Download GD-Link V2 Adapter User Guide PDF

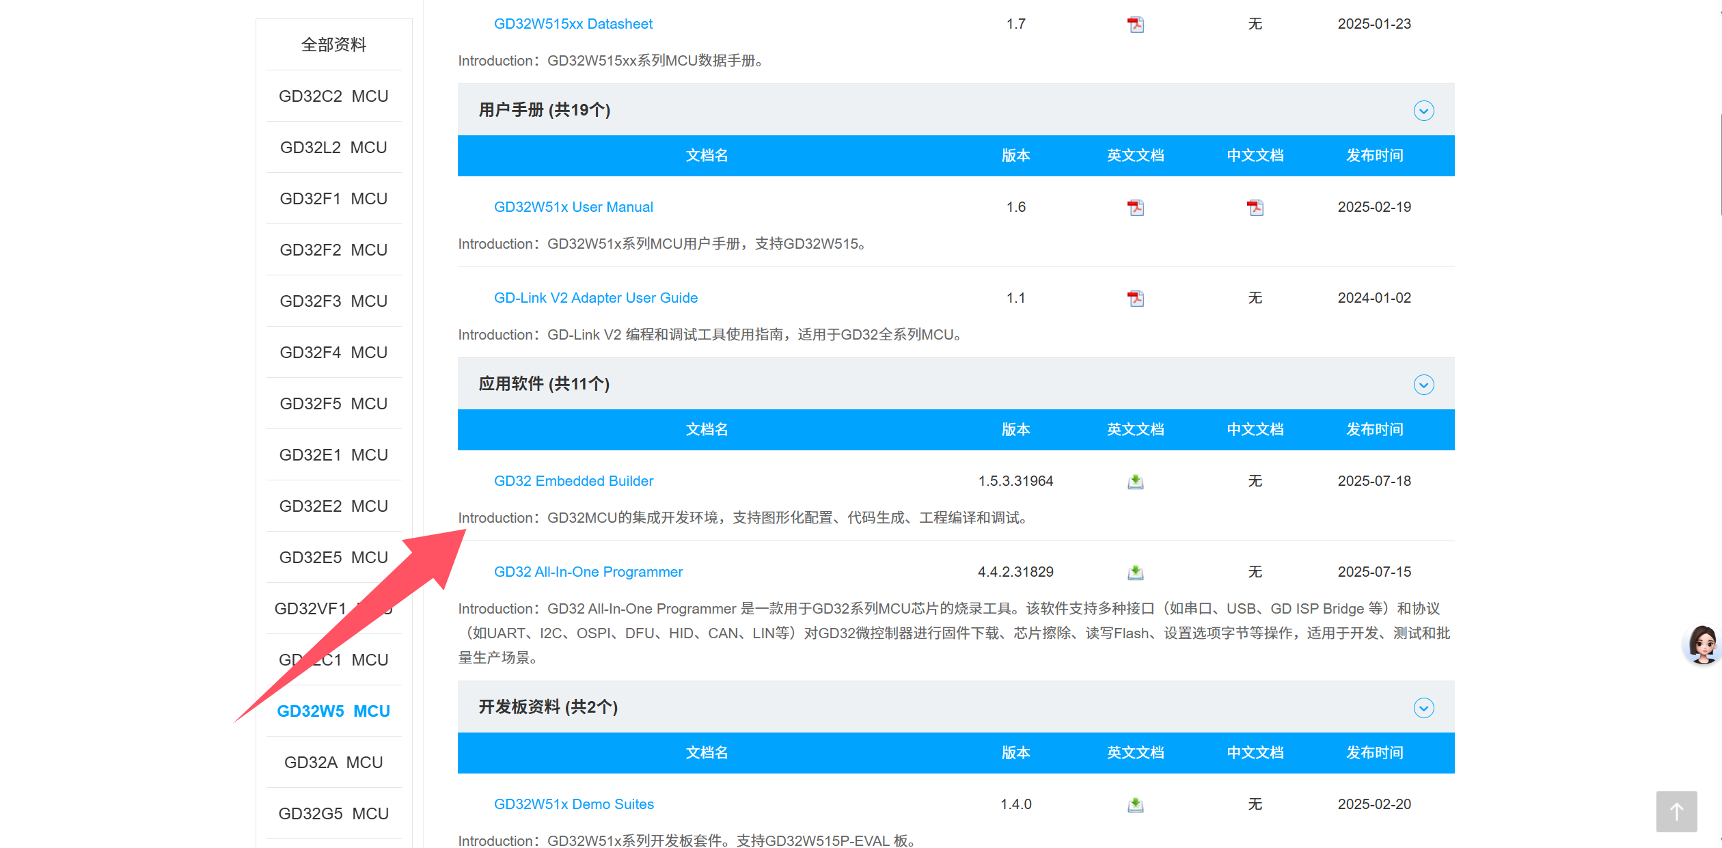click(1135, 299)
